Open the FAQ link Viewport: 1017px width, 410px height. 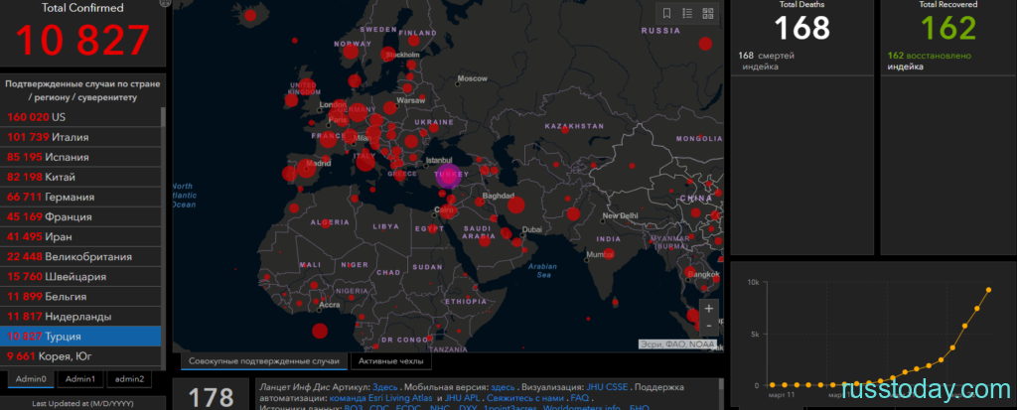click(x=580, y=398)
